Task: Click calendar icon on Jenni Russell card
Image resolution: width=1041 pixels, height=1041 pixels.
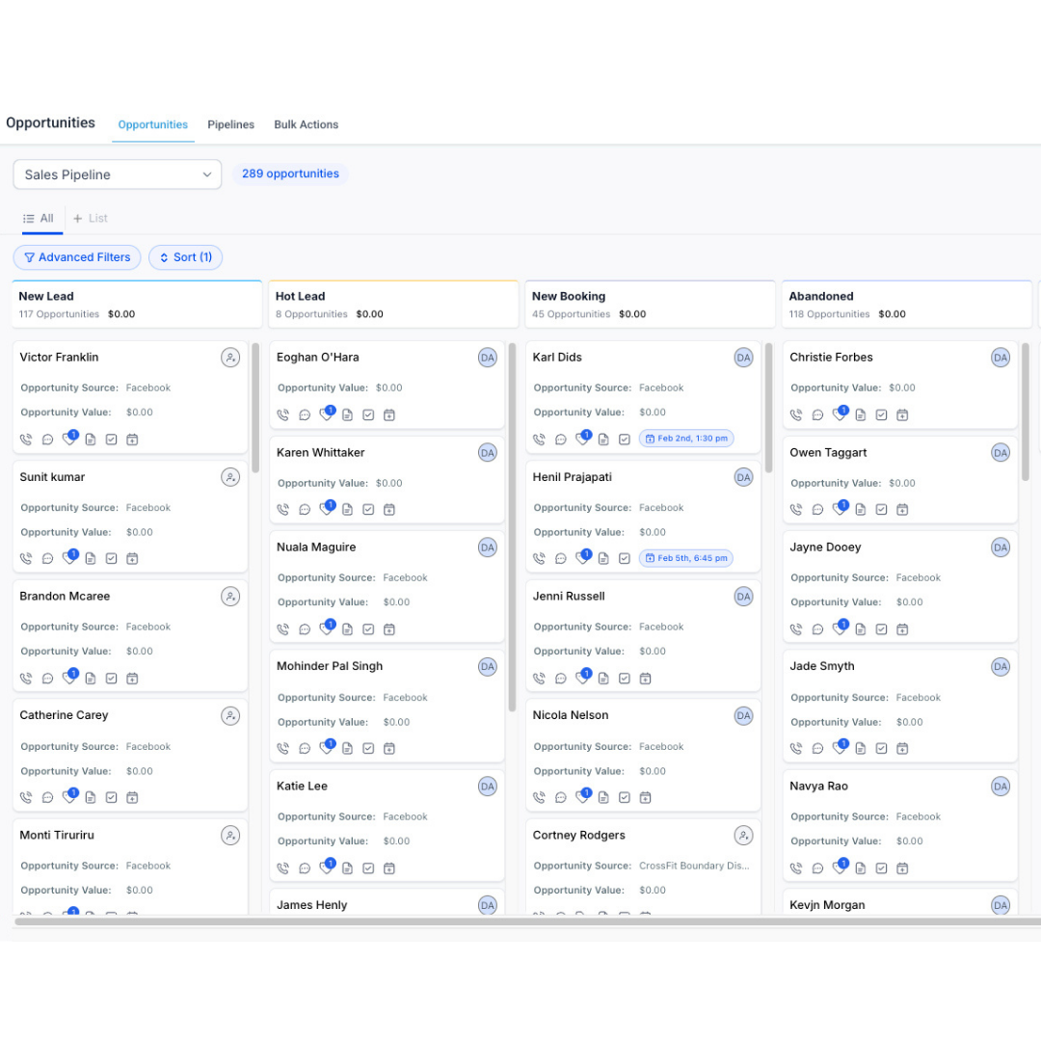Action: click(645, 679)
